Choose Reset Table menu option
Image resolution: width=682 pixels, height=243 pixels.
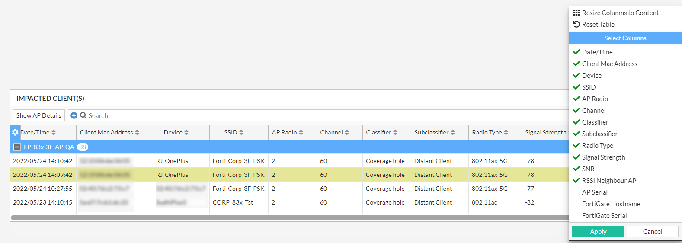[x=598, y=25]
